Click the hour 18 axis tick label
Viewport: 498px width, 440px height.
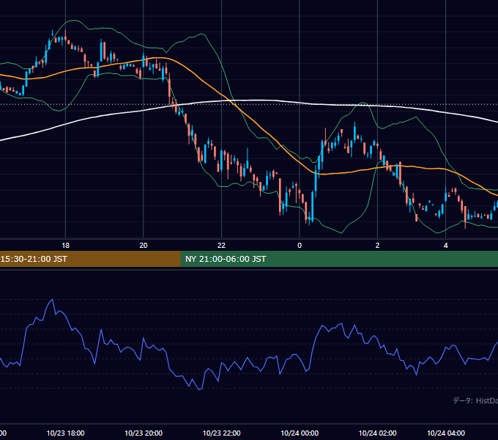[x=65, y=246]
